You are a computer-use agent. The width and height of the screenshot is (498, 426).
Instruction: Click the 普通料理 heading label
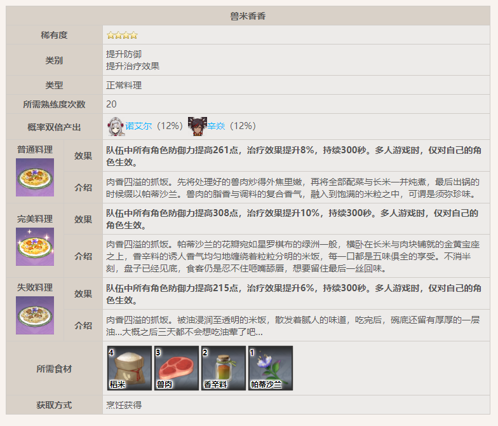(35, 150)
